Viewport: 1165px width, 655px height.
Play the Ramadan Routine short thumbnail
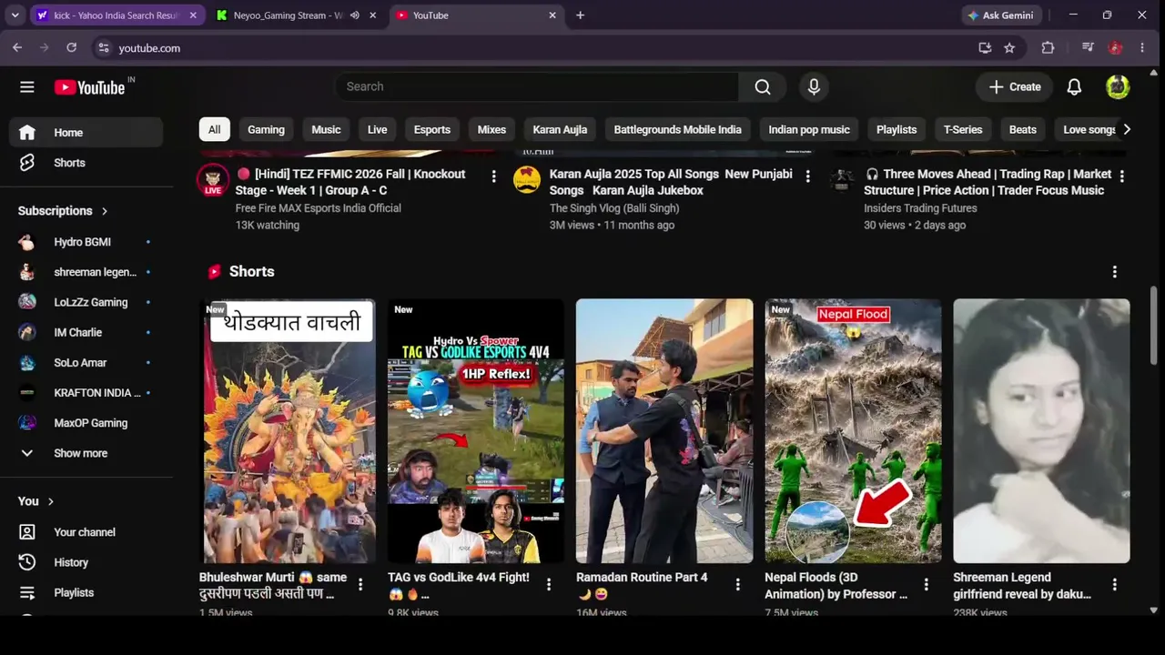664,431
